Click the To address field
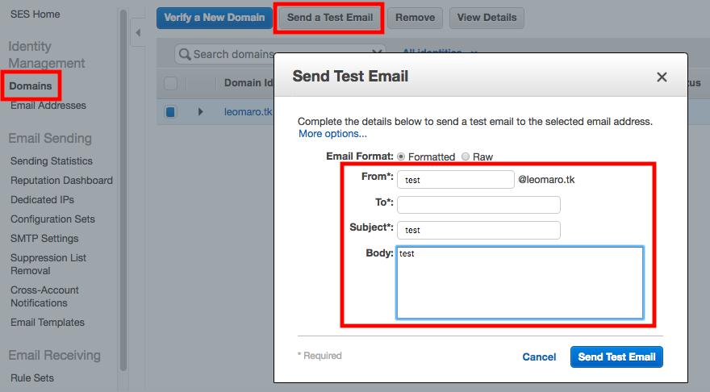This screenshot has height=392, width=710. tap(478, 205)
